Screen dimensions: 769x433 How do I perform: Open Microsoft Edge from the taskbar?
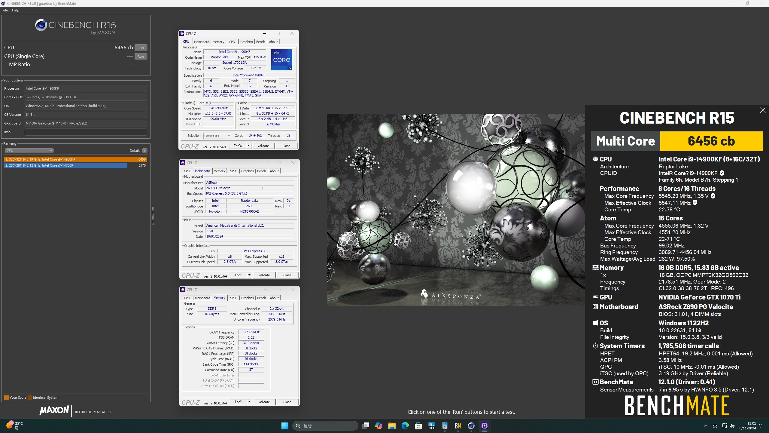click(405, 426)
